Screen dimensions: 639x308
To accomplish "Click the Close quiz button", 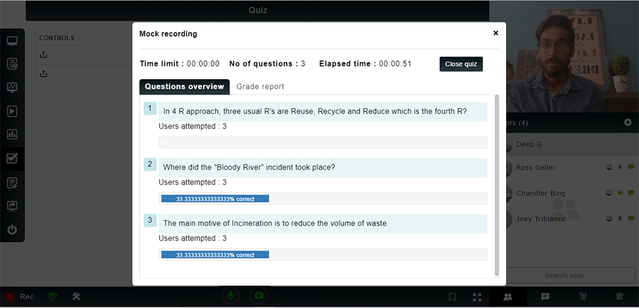I will [461, 64].
